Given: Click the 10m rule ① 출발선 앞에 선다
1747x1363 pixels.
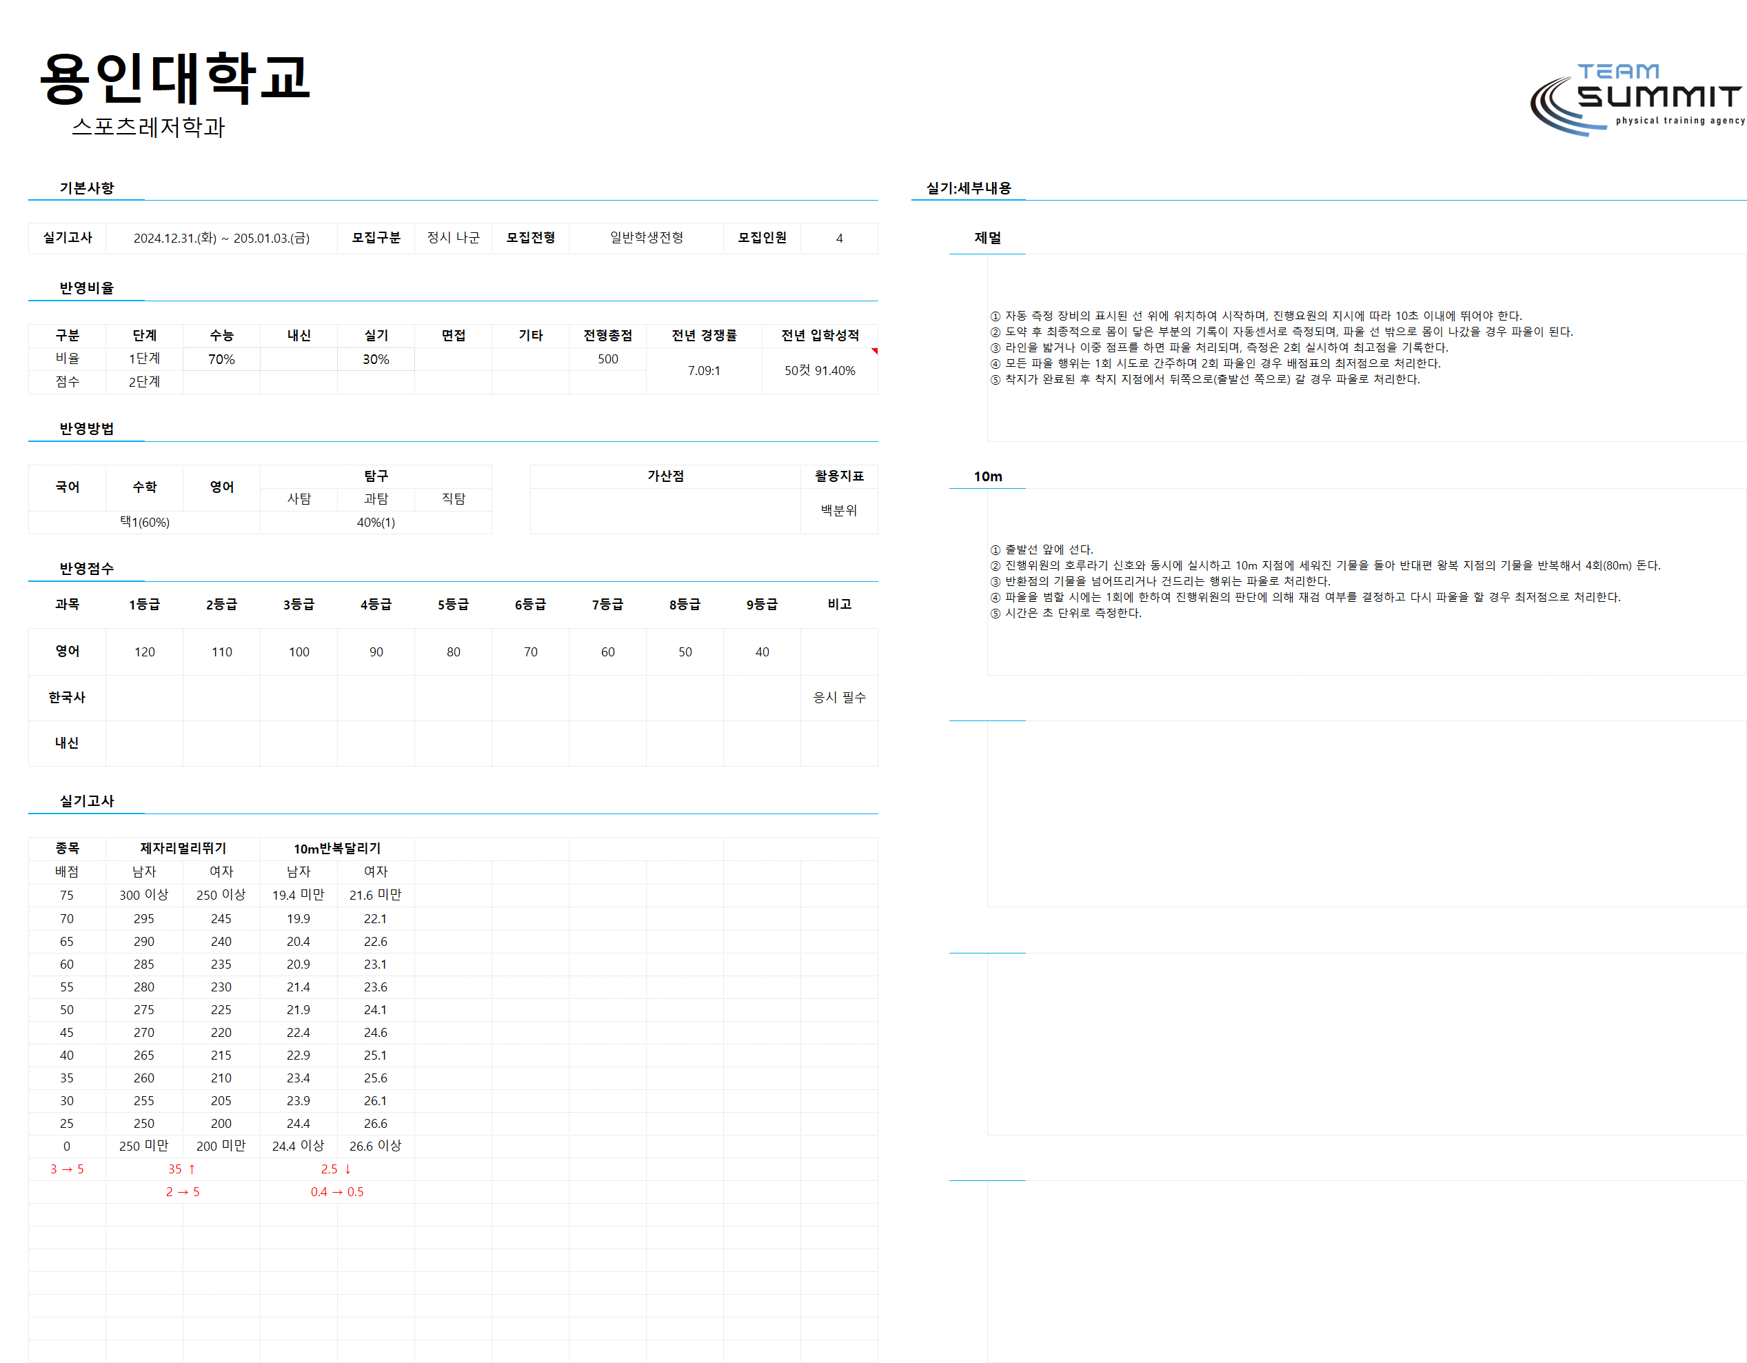Looking at the screenshot, I should click(x=1042, y=549).
